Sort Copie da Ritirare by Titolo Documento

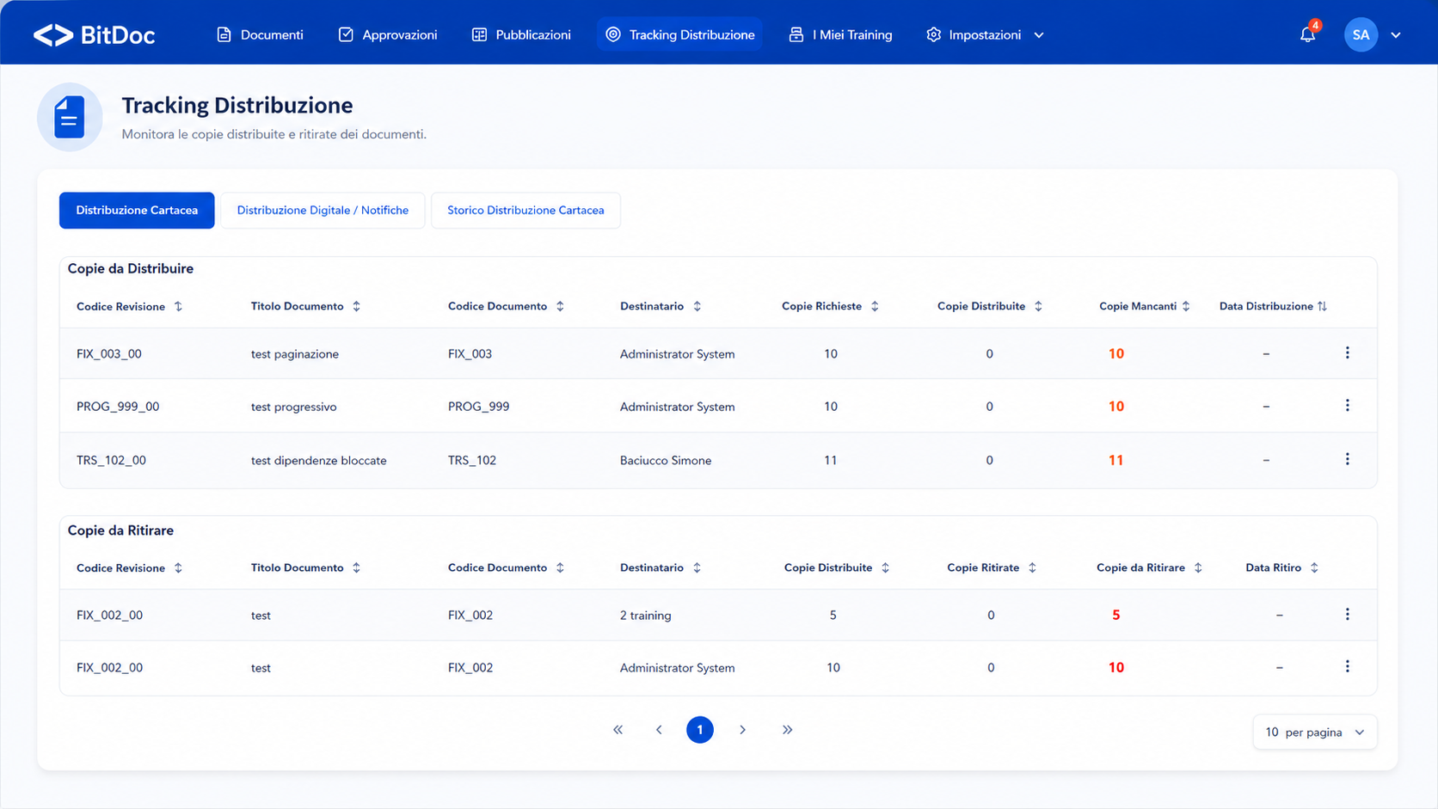click(x=356, y=568)
